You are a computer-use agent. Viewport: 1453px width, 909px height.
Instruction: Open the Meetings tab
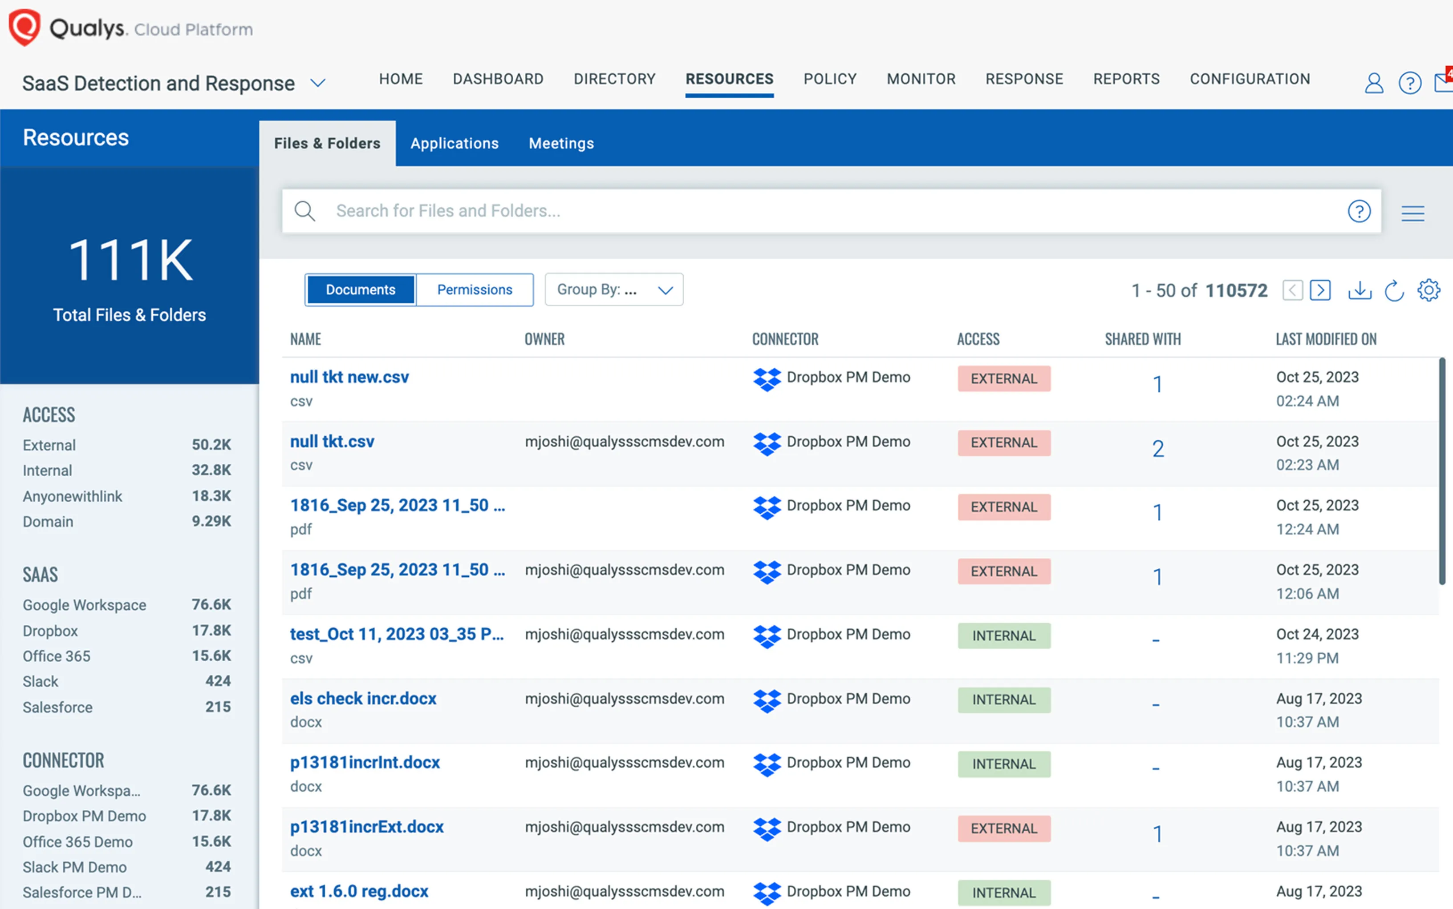tap(561, 143)
